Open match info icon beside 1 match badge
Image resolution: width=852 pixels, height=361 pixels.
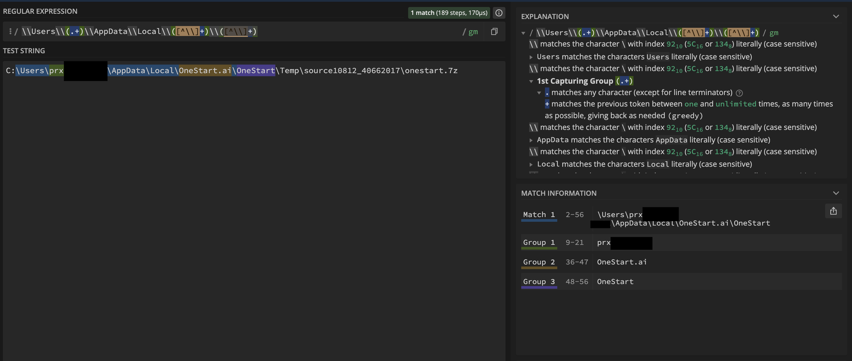[x=499, y=13]
